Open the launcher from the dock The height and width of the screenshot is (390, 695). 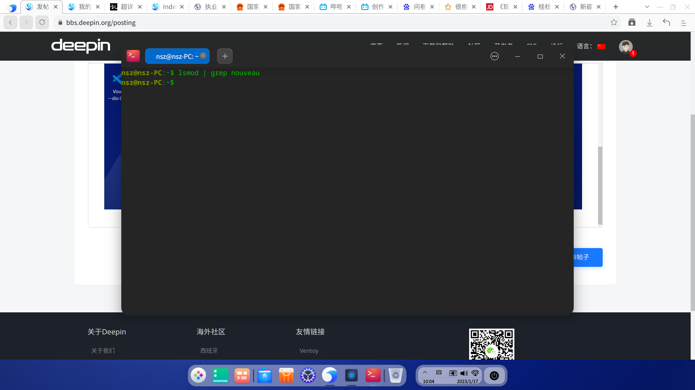click(198, 376)
